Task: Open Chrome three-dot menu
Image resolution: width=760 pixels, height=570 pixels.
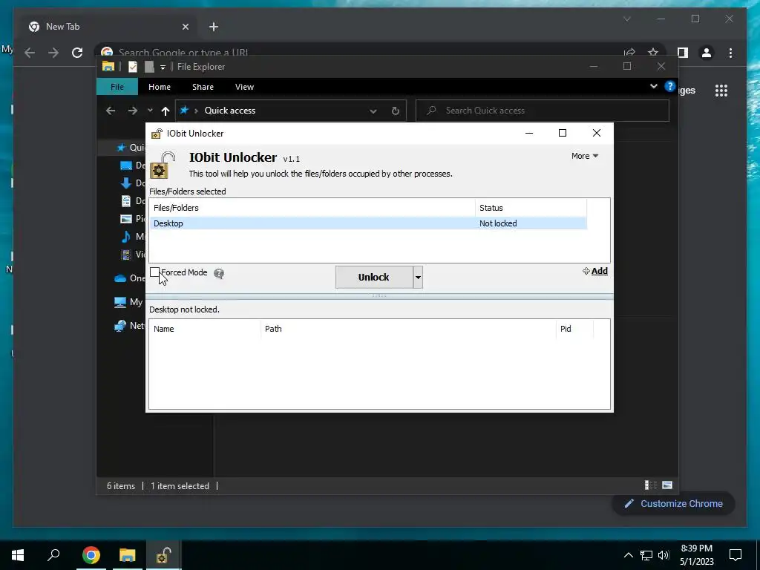Action: coord(730,53)
